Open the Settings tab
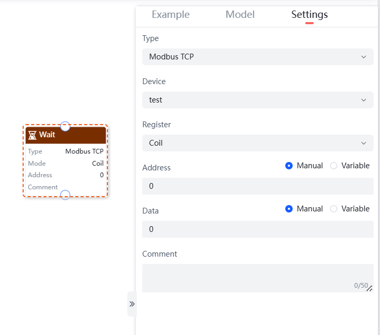380x335 pixels. [x=309, y=15]
